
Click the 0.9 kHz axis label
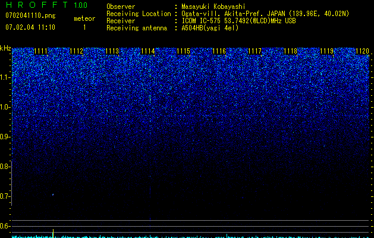pos(5,137)
